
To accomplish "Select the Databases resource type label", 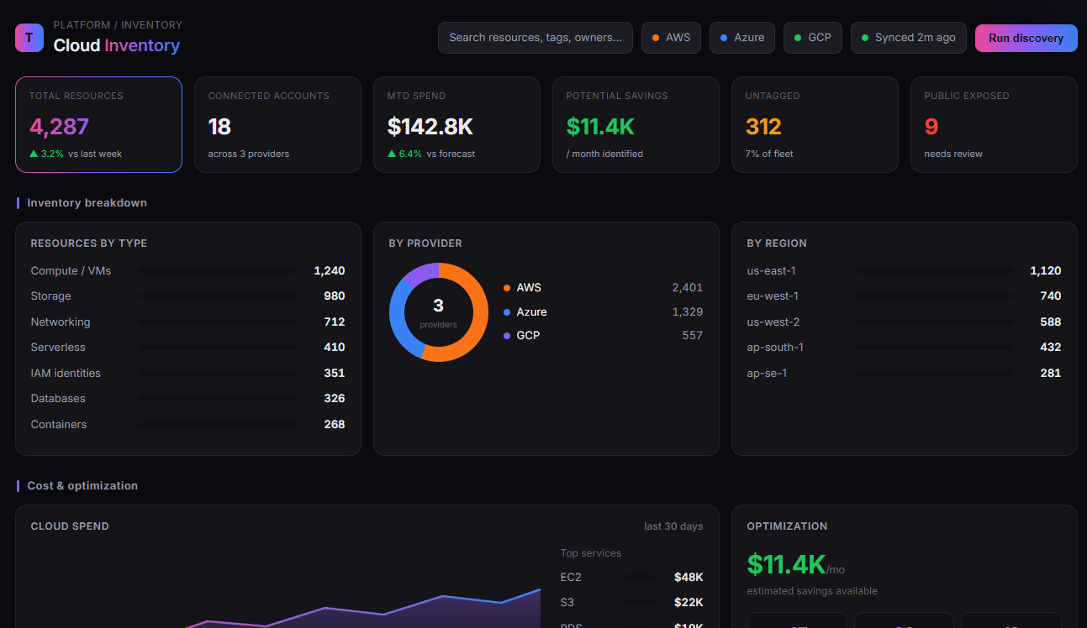I will tap(58, 398).
